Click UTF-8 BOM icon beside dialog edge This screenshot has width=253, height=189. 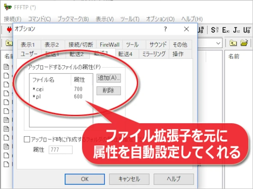click(x=201, y=30)
